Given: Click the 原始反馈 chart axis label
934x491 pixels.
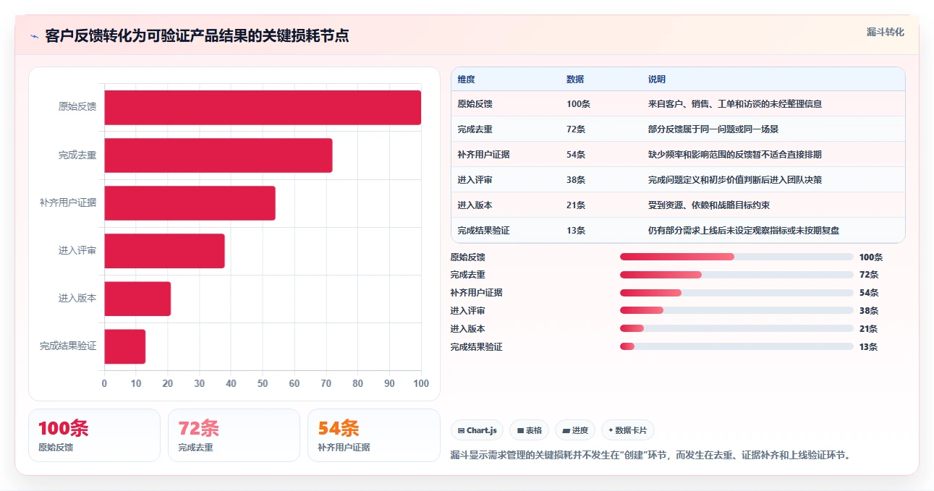Looking at the screenshot, I should coord(77,107).
